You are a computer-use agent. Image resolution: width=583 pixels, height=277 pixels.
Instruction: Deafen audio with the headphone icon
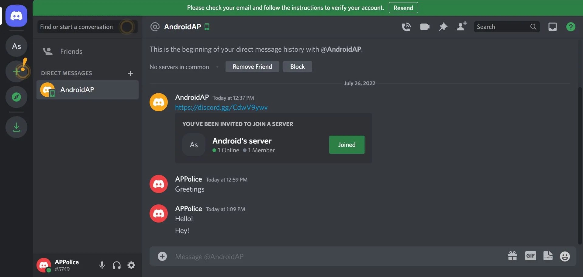pos(116,265)
